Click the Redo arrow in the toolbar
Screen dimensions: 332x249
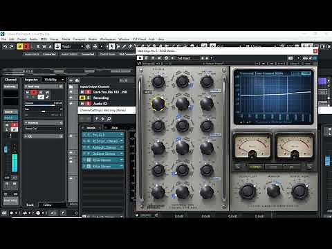(x=12, y=46)
